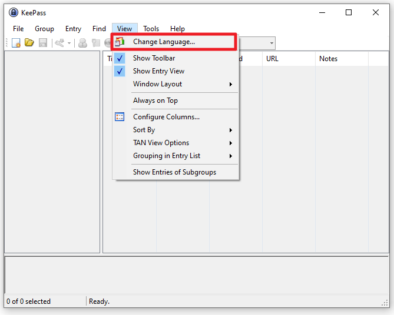Click the window resize grip in the status bar
This screenshot has height=315, width=394.
click(x=385, y=303)
